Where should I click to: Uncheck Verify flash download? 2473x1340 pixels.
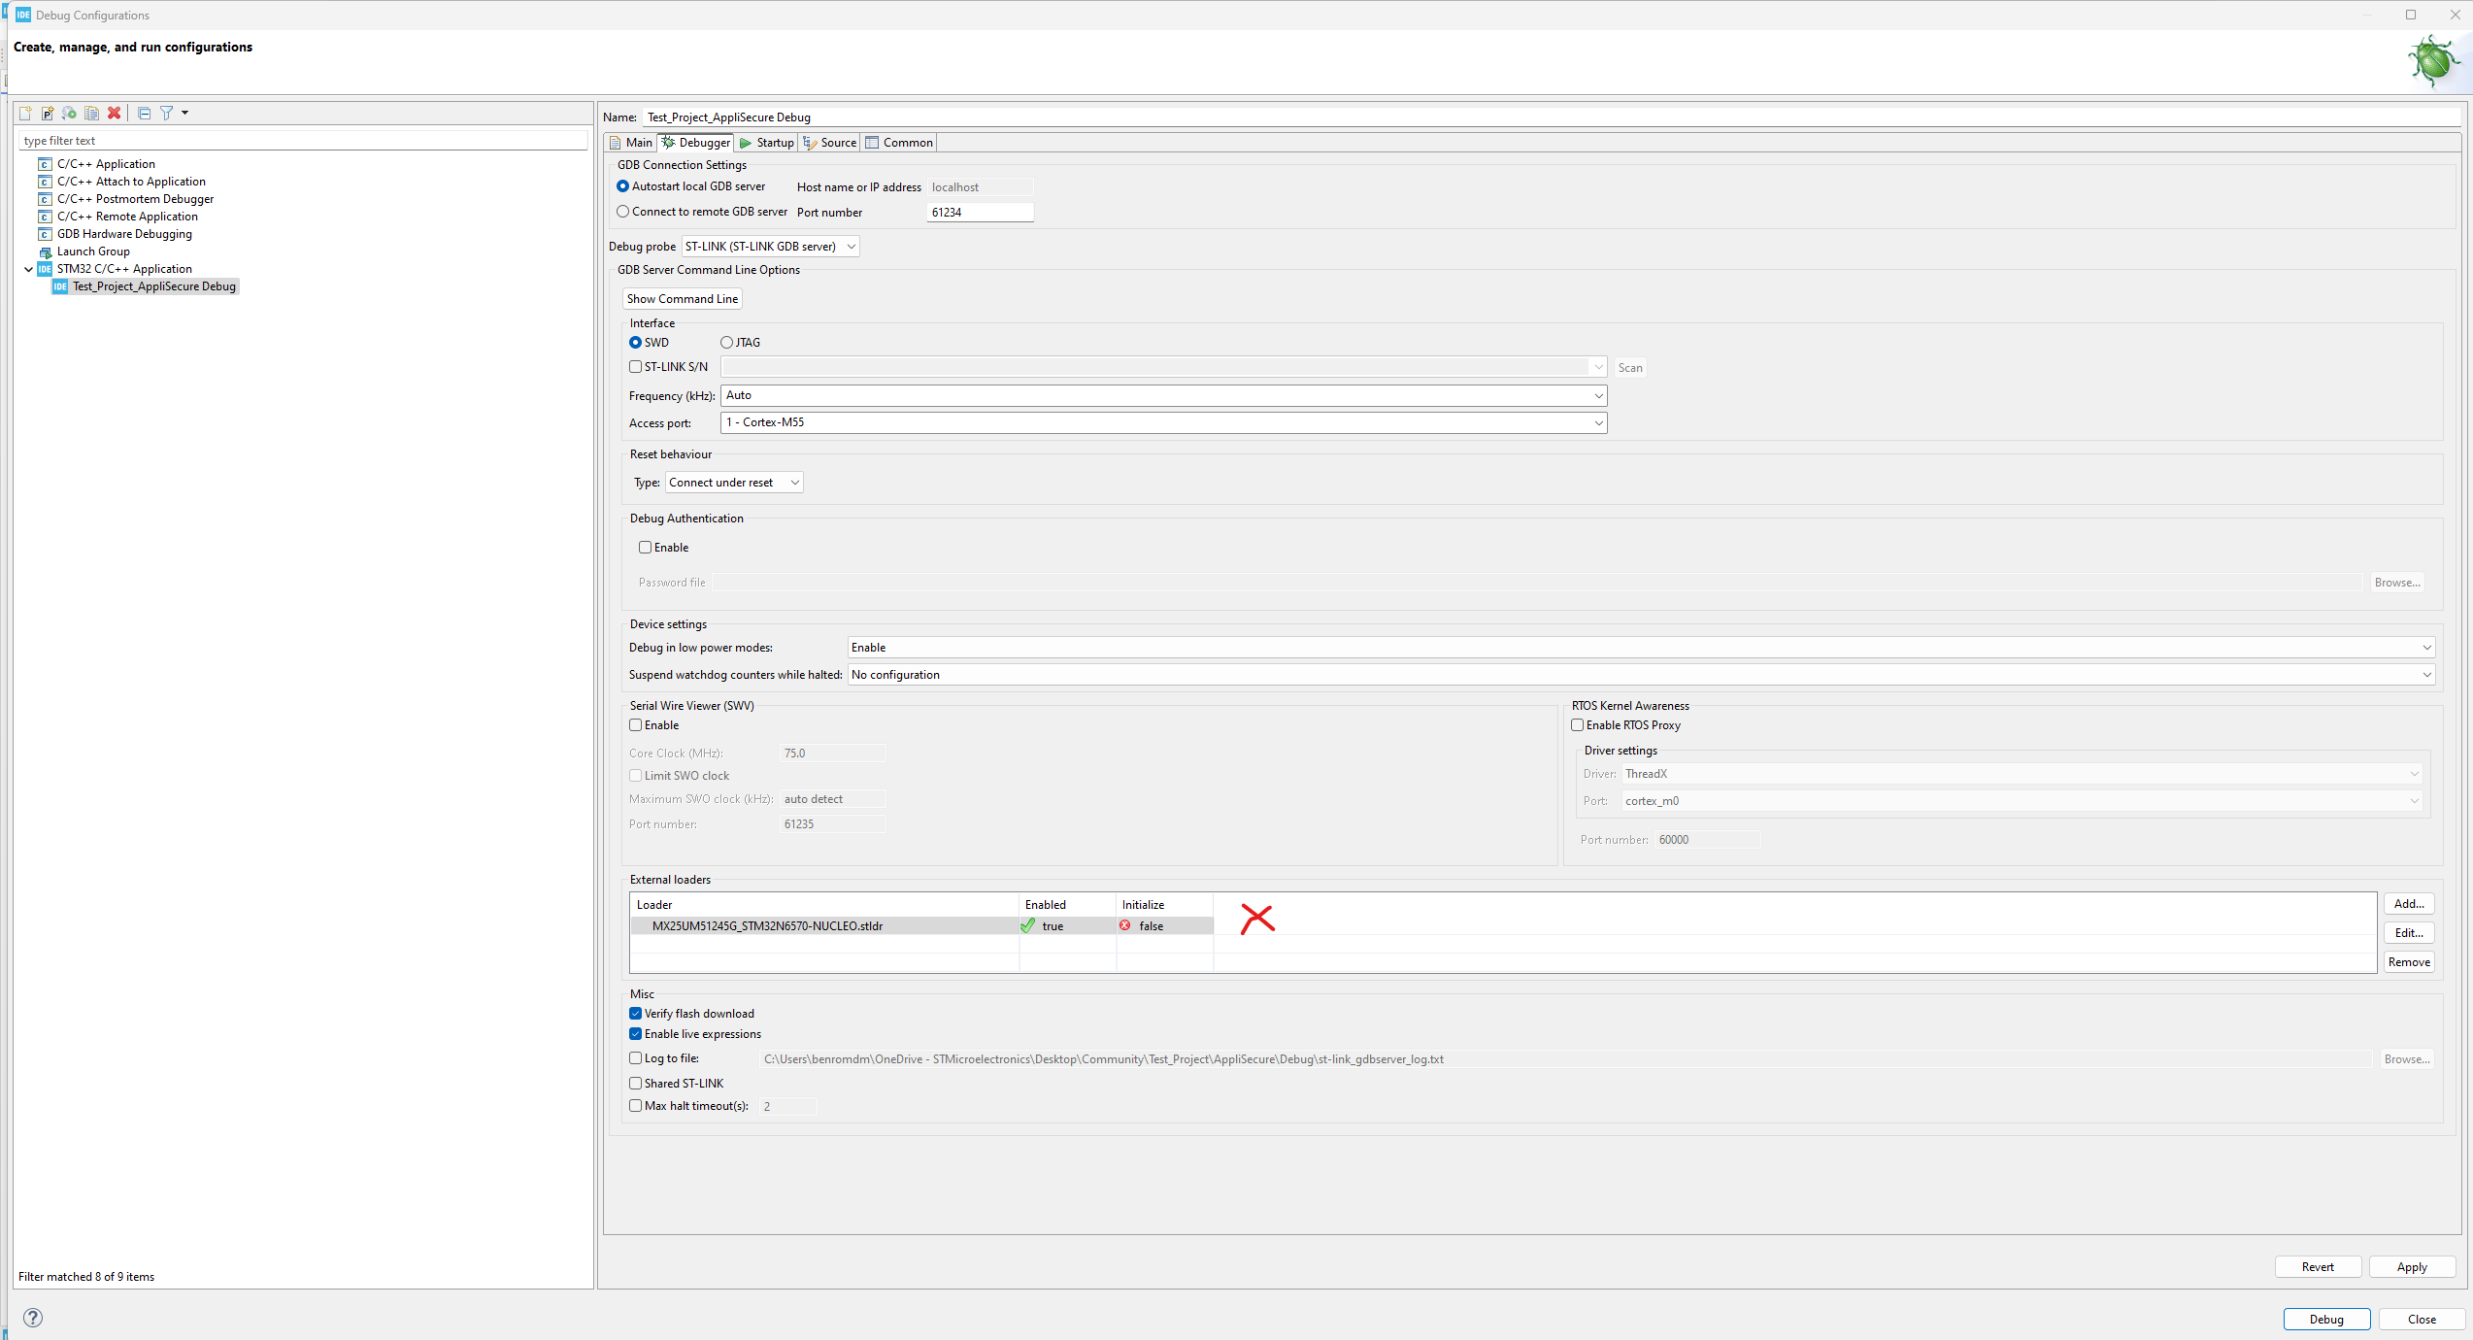[636, 1014]
